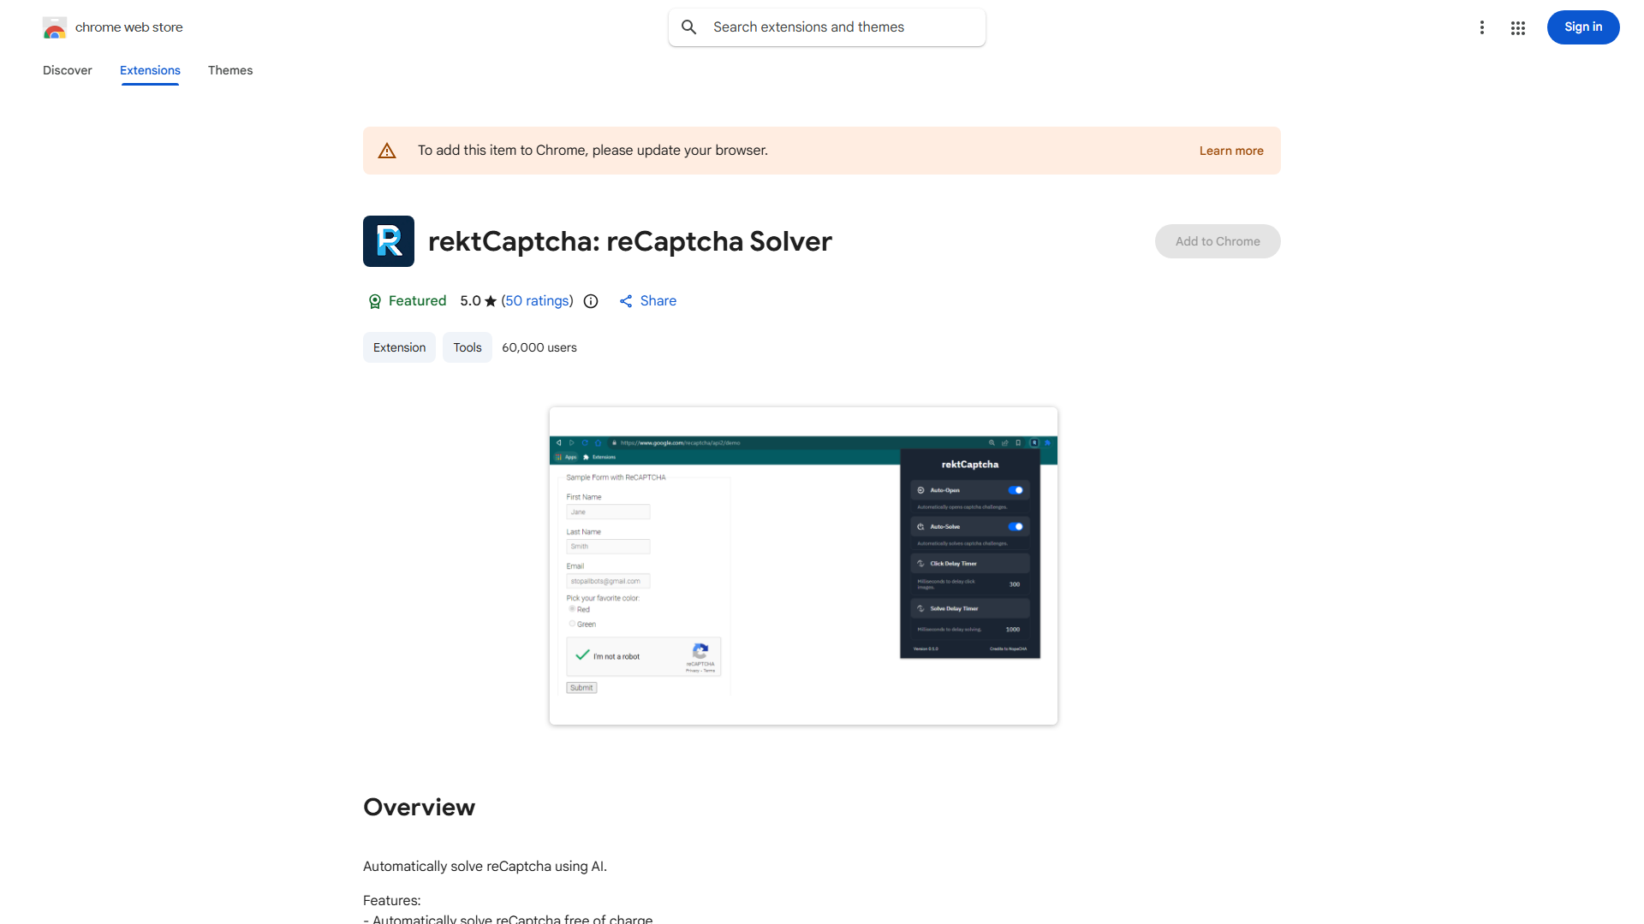Image resolution: width=1644 pixels, height=924 pixels.
Task: Click the Learn more link in the banner
Action: point(1231,150)
